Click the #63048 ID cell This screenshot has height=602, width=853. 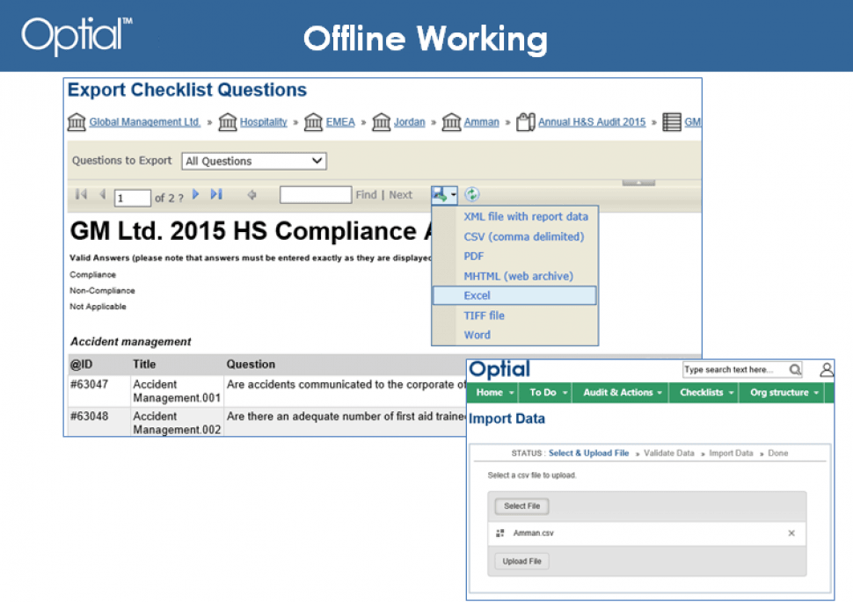pos(99,422)
